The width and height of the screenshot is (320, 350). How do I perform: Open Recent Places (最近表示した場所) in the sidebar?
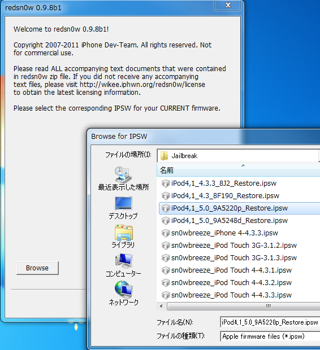(x=123, y=178)
